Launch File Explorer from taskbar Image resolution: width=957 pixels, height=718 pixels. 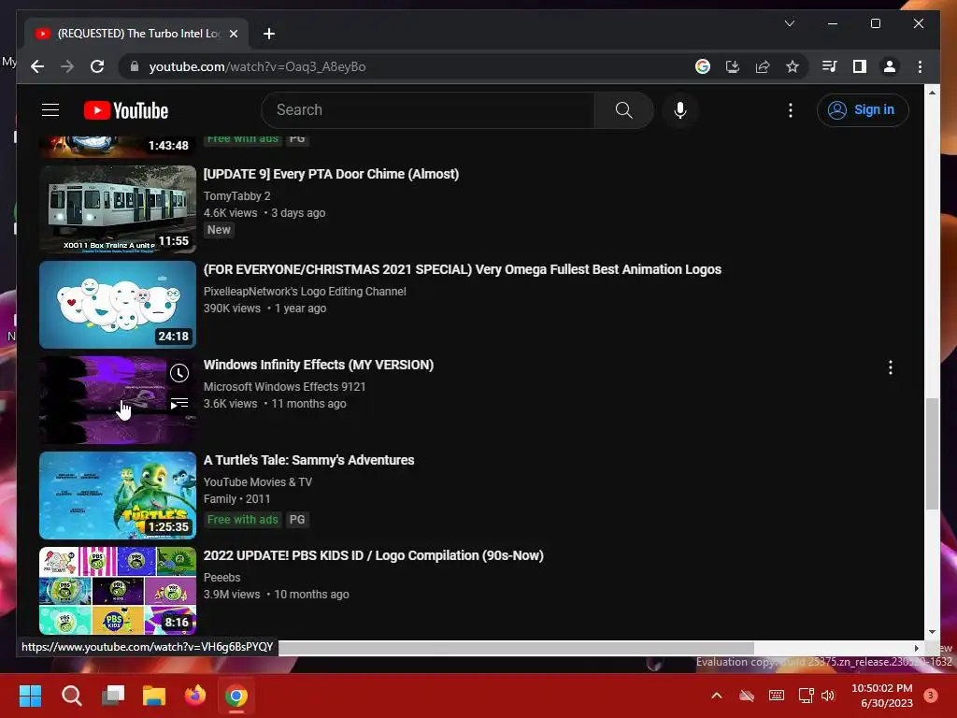click(x=154, y=696)
